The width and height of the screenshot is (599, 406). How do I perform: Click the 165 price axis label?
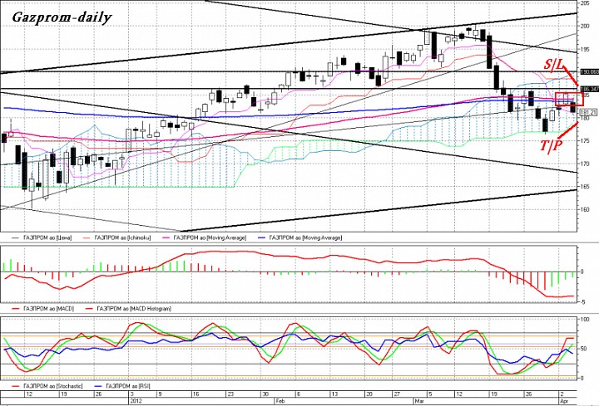click(585, 187)
